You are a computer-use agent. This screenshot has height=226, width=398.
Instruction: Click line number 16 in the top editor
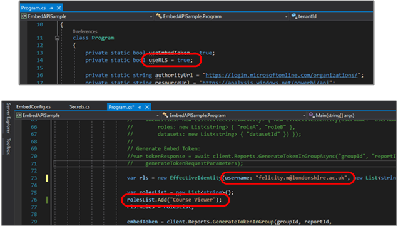(x=40, y=75)
